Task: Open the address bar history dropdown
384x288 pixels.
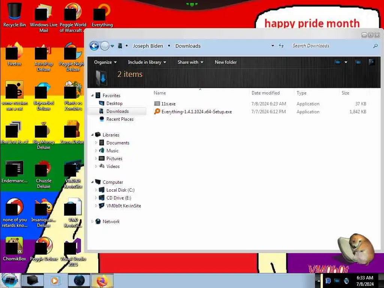Action: pyautogui.click(x=273, y=46)
